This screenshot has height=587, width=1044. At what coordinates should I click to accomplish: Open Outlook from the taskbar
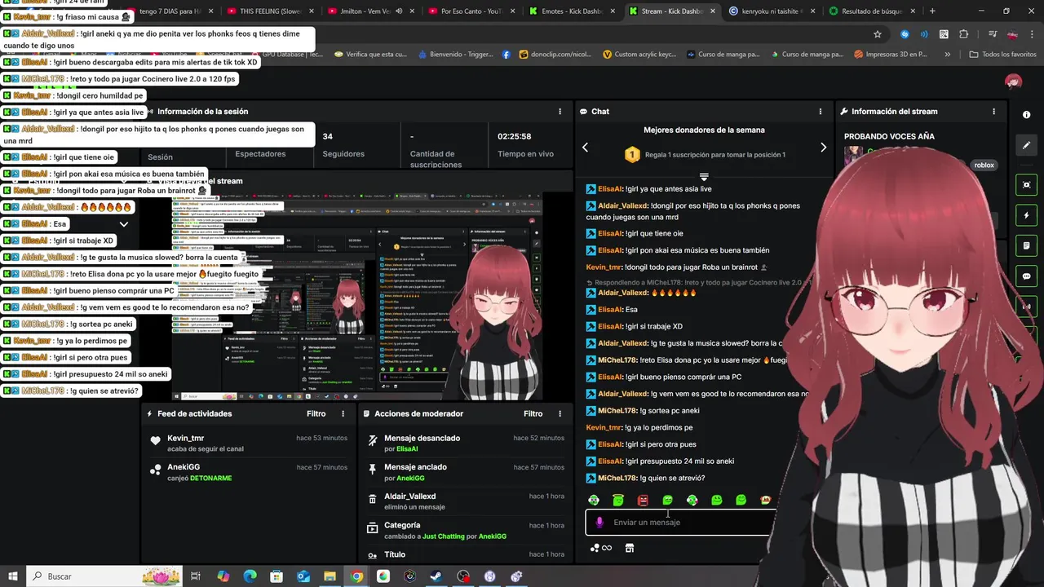coord(303,576)
